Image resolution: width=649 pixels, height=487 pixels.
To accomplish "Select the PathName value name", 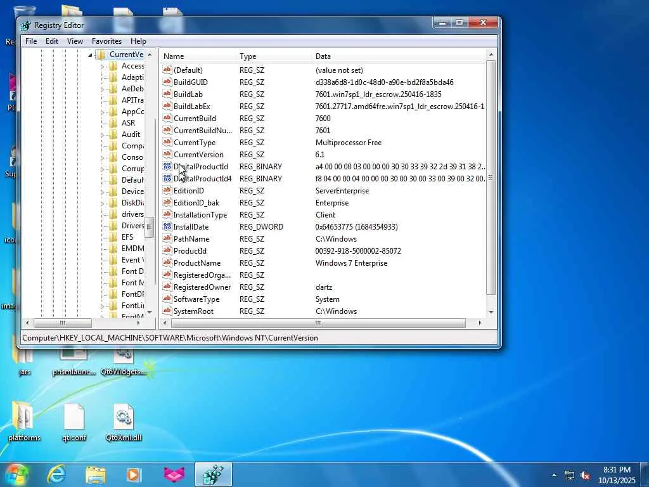I will [191, 238].
